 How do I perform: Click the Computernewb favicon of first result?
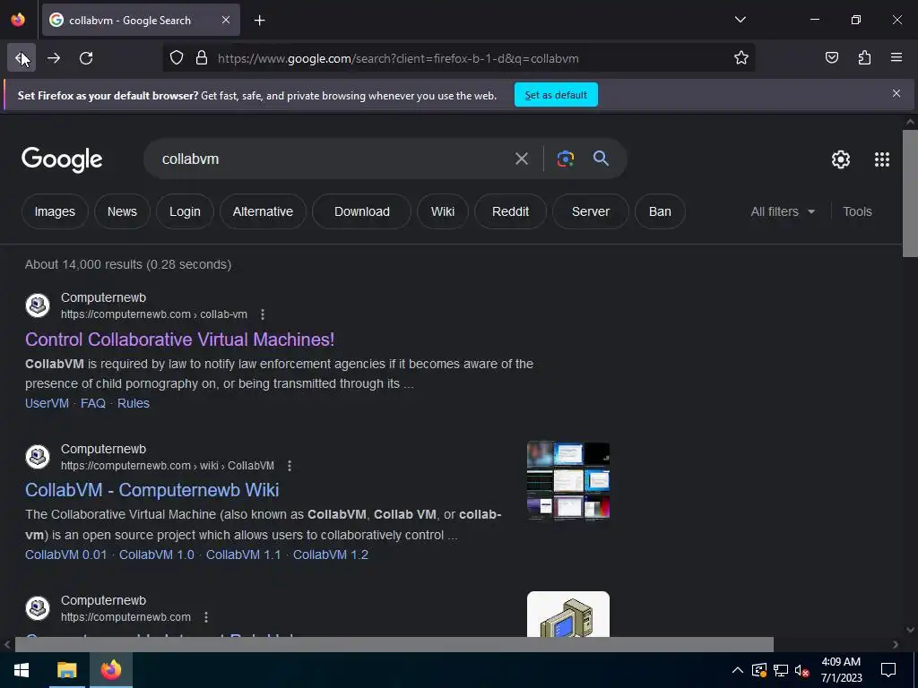pos(38,305)
